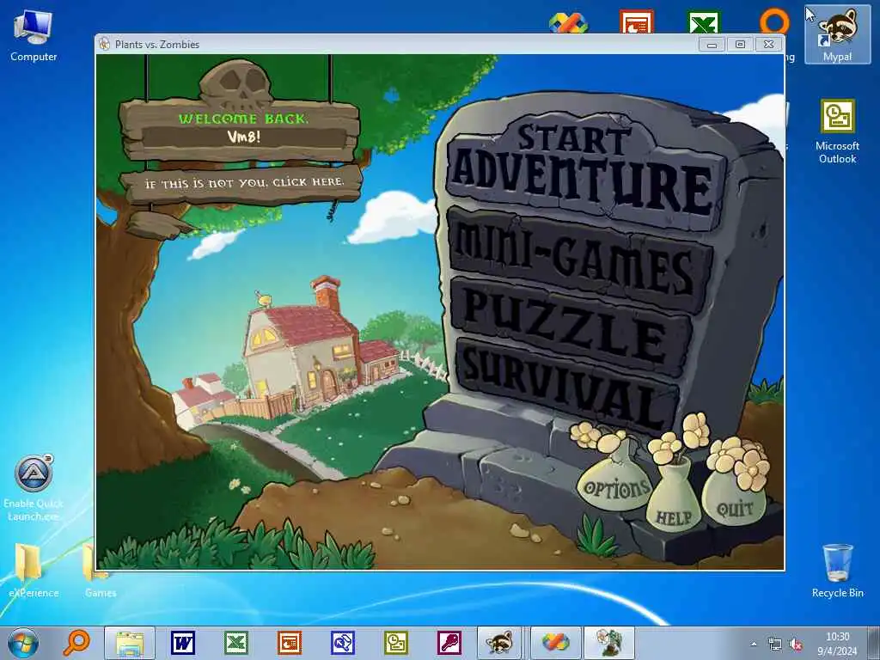Maximize the Plants vs. Zombies window
880x660 pixels.
(x=740, y=45)
